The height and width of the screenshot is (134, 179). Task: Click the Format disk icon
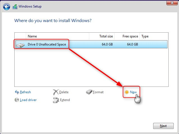89,92
